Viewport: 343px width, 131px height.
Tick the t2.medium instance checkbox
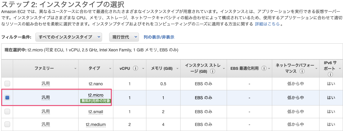[7, 124]
